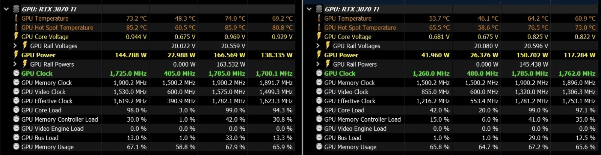Click the 73.2 °C GPU temperature value

tap(136, 18)
